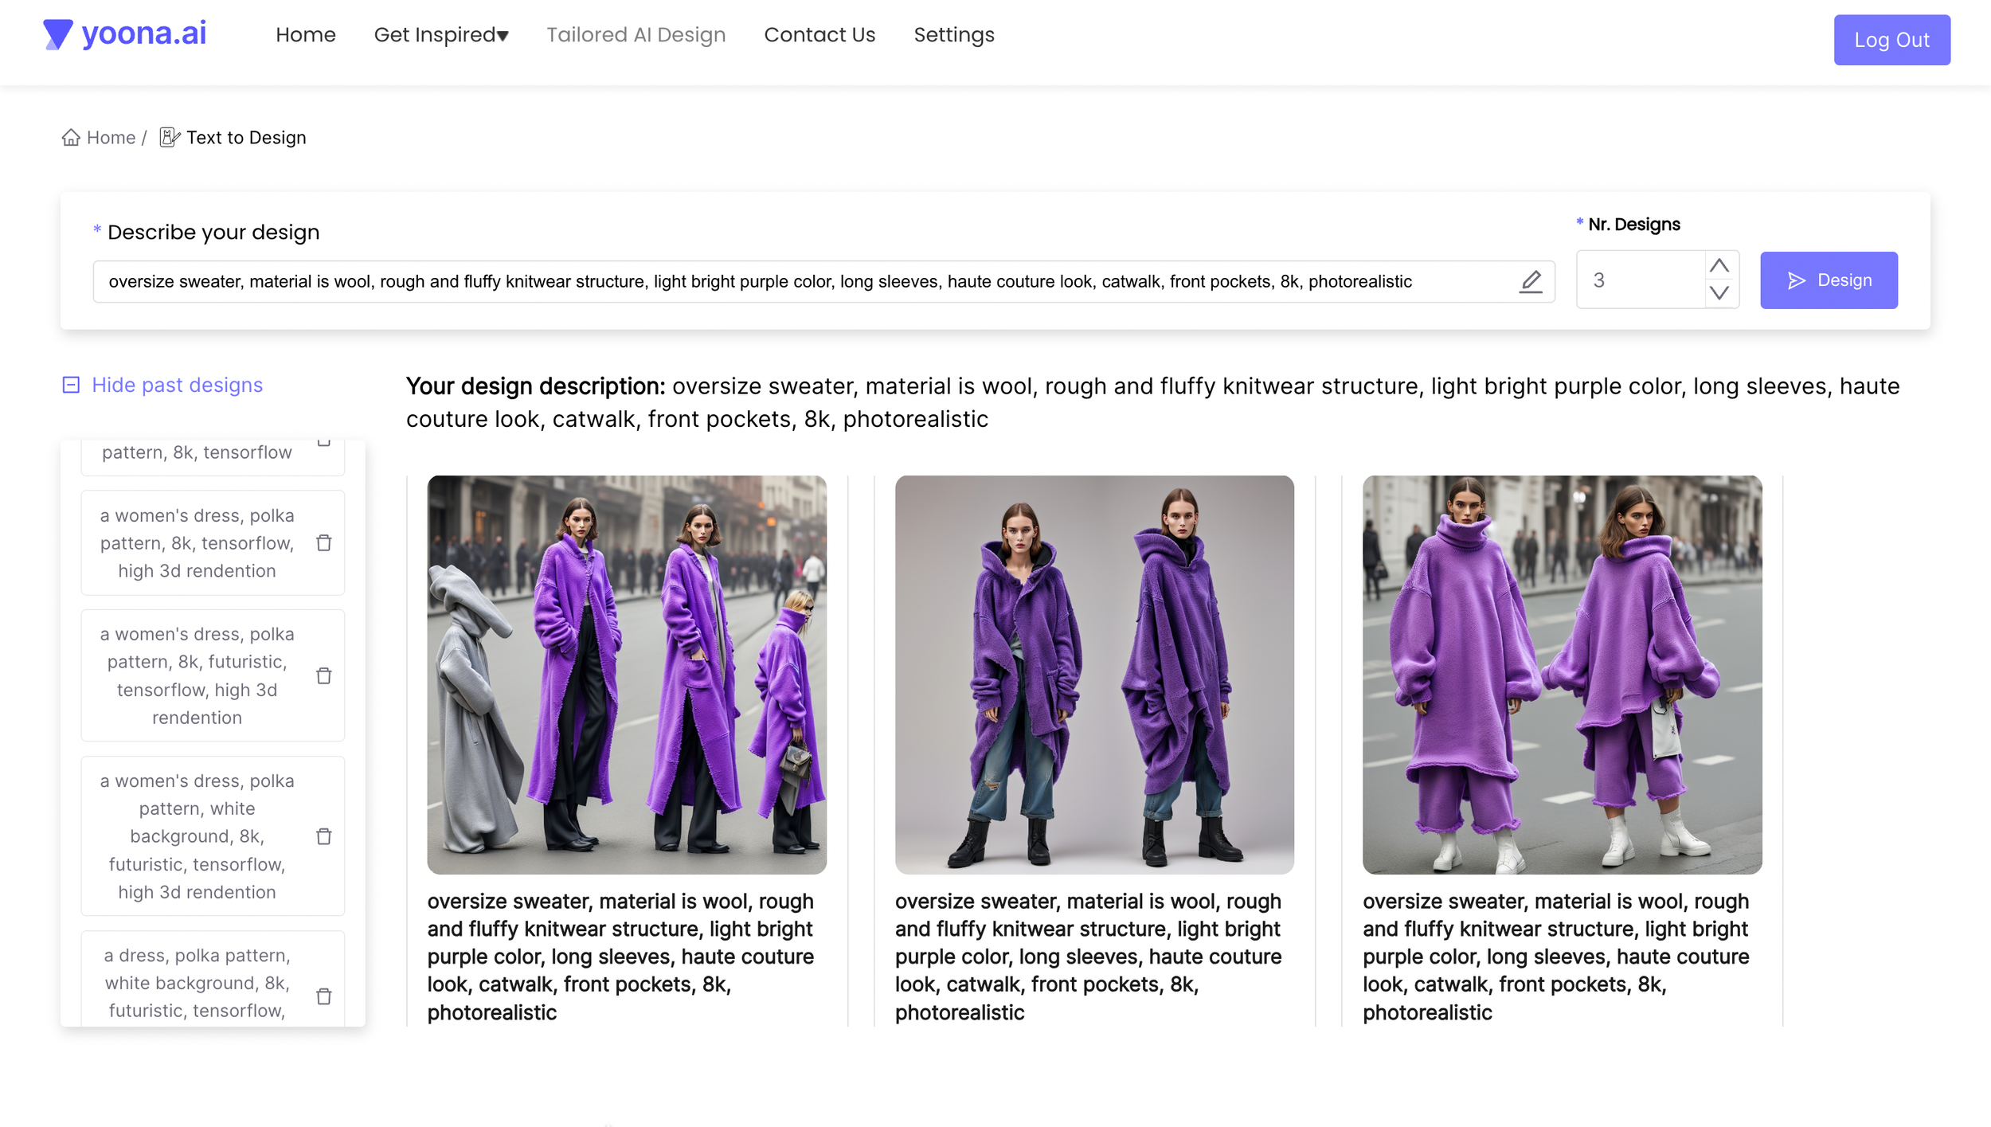Screen dimensions: 1991x1127
Task: Click the 'Describe your design' label
Action: [x=213, y=233]
